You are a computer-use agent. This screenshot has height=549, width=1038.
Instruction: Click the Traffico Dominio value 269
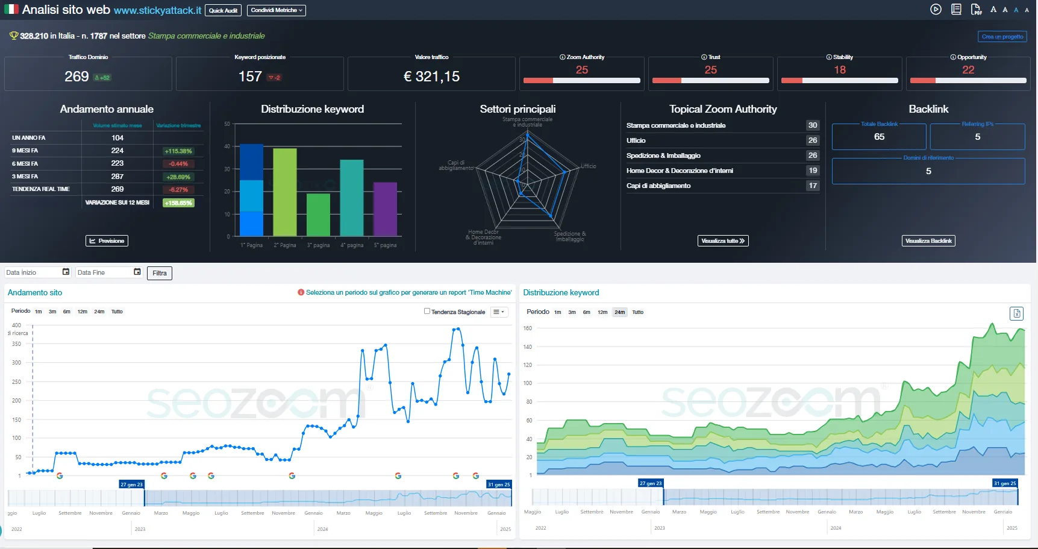click(77, 77)
